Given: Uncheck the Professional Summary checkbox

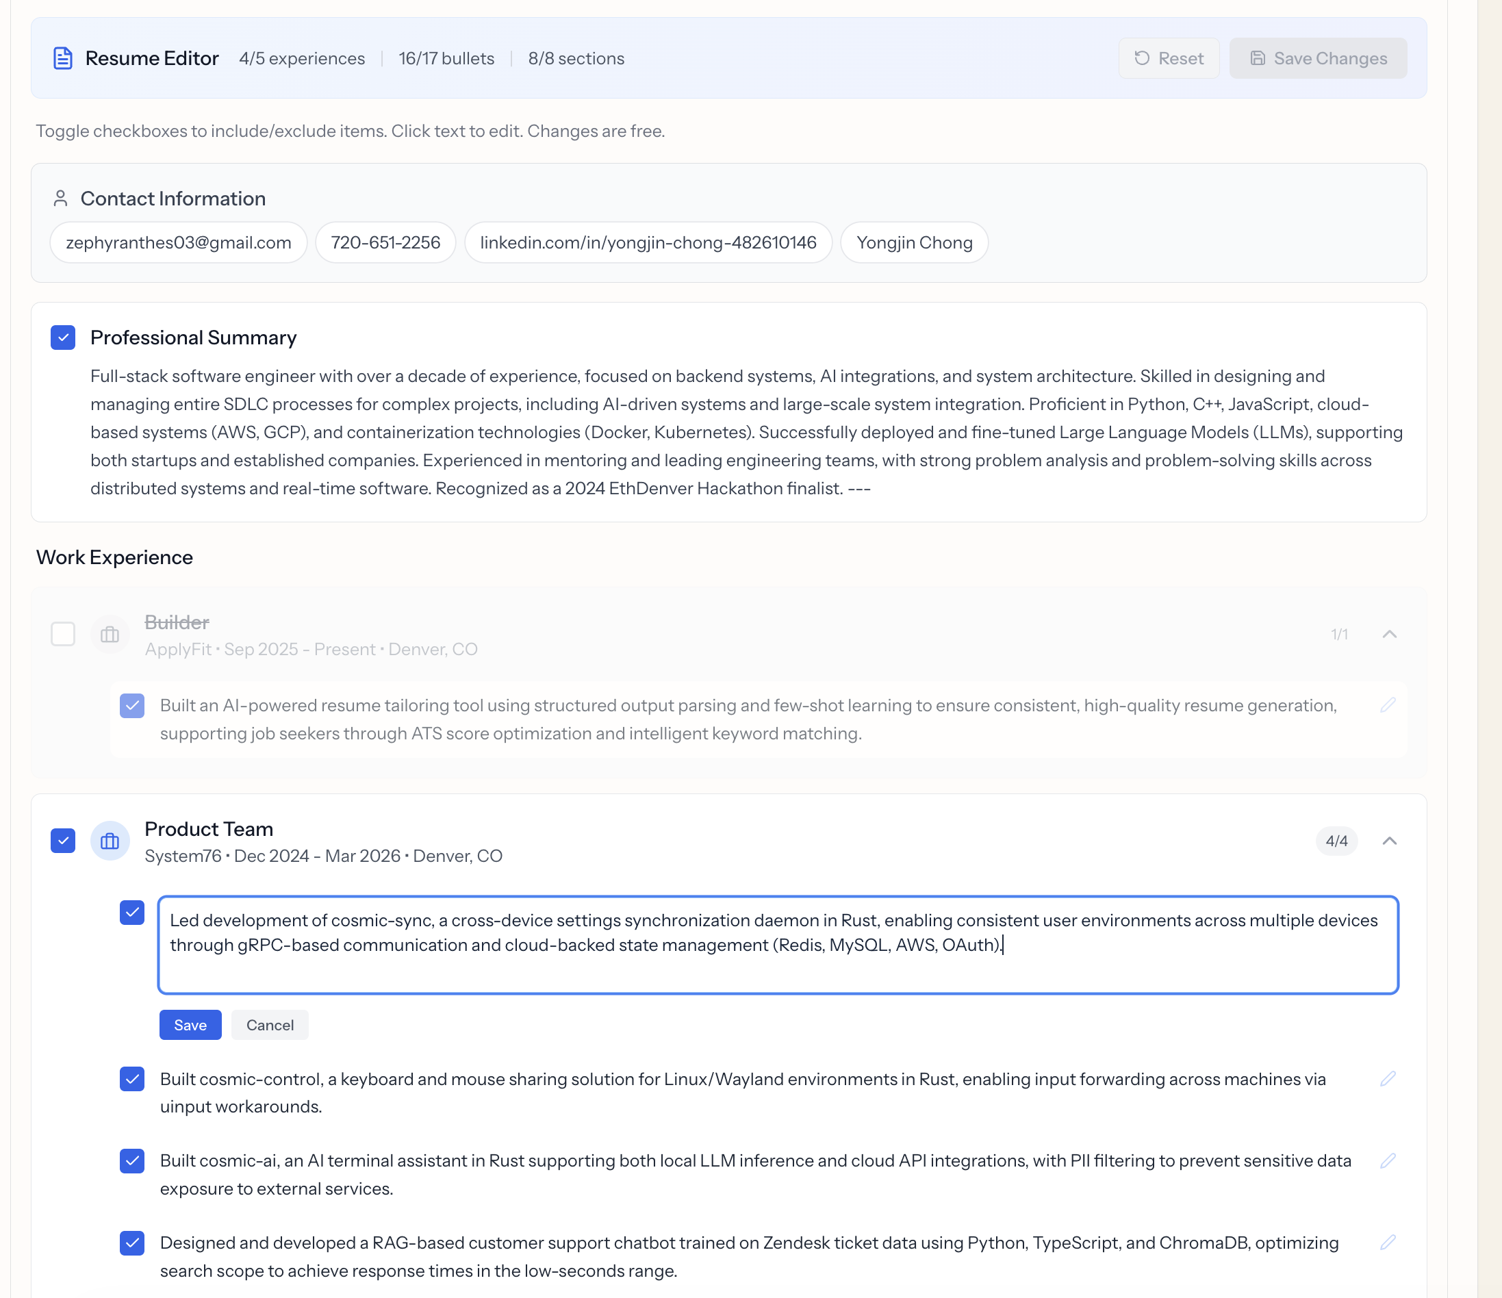Looking at the screenshot, I should (63, 338).
